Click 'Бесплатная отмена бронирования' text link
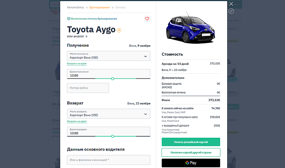 click(94, 19)
